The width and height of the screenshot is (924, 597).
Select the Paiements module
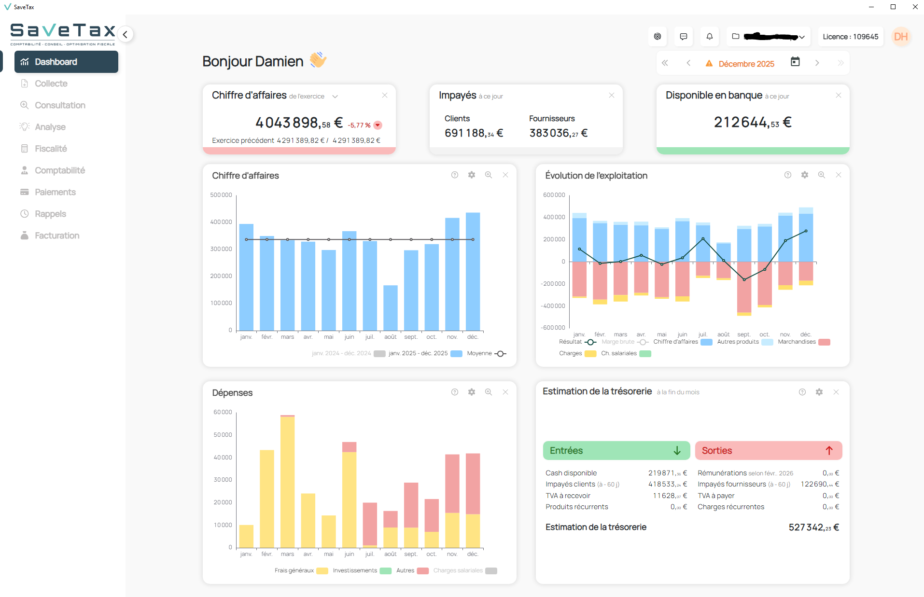tap(55, 192)
